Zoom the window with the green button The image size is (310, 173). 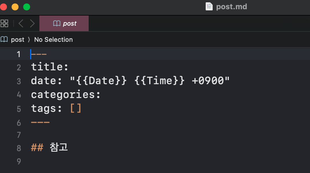coord(27,7)
